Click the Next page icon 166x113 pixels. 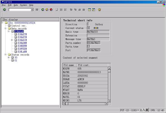click(80, 10)
